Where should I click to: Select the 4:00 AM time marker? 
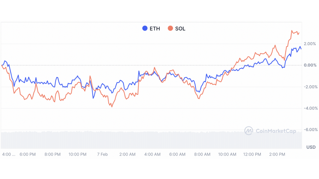coord(152,155)
